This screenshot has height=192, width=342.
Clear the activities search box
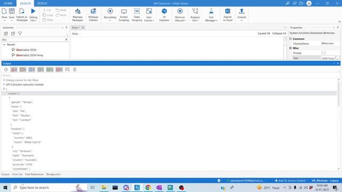[x=66, y=39]
